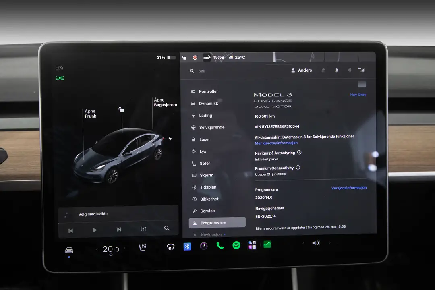435x290 pixels.
Task: Open the Anders driver profile menu
Action: pos(302,70)
